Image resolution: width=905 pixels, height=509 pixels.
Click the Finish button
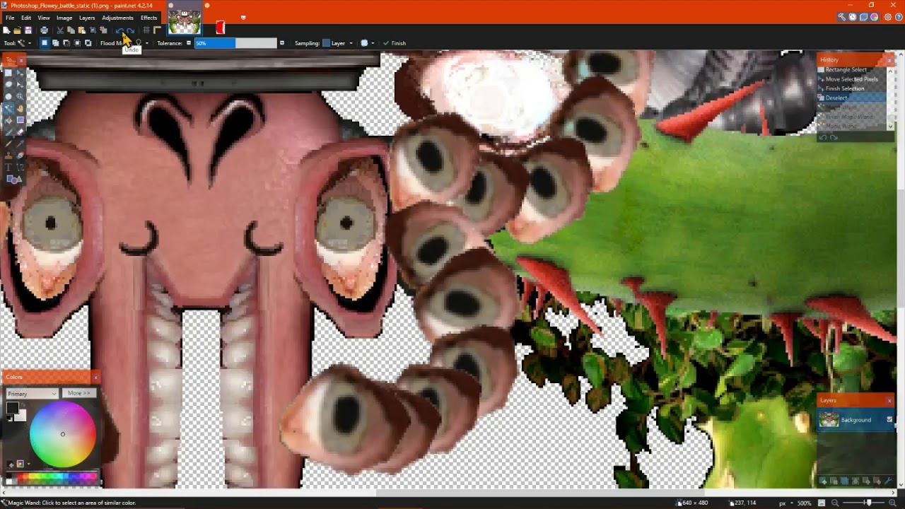pyautogui.click(x=395, y=43)
